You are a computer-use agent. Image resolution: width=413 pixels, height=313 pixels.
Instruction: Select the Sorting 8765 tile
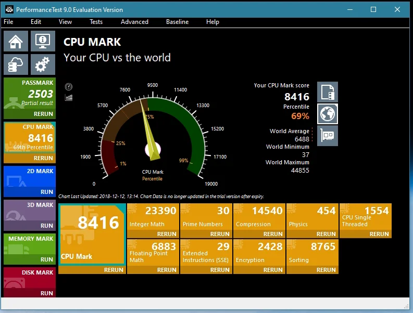pyautogui.click(x=312, y=252)
